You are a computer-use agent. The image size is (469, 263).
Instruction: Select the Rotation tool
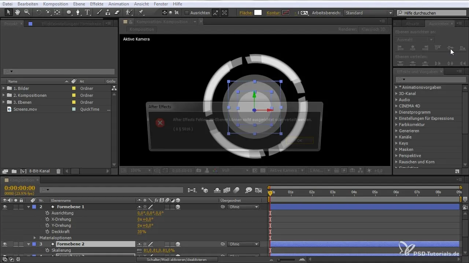(x=39, y=12)
